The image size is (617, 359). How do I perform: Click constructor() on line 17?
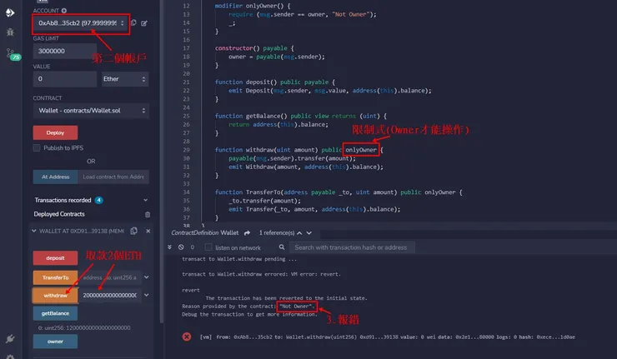238,48
